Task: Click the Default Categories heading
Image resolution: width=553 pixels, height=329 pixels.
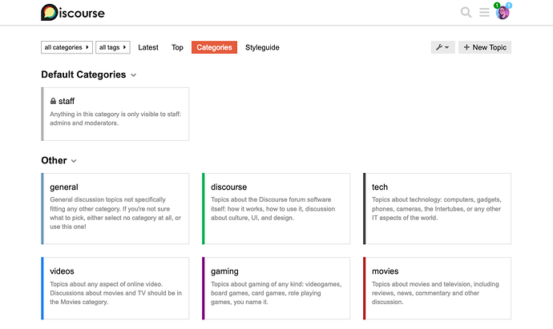Action: click(83, 74)
